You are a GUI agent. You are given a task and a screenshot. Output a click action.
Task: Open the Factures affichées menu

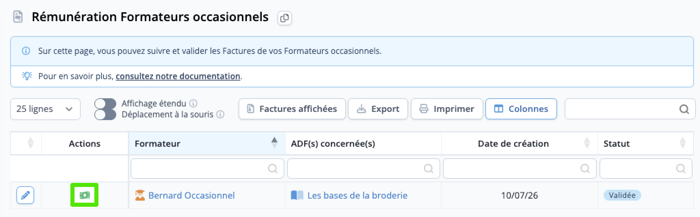click(292, 109)
